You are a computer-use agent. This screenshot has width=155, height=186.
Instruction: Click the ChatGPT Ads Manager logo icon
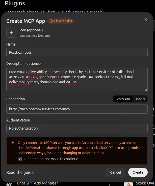coord(9,184)
